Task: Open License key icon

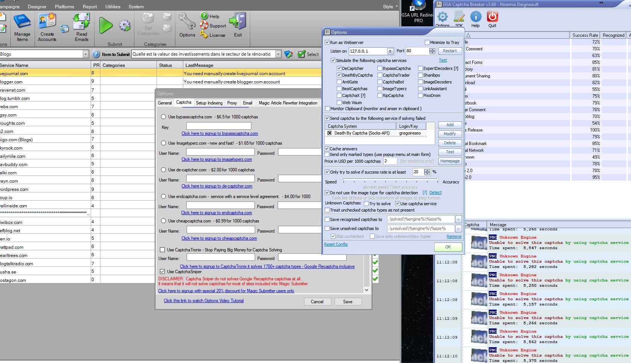Action: [204, 35]
